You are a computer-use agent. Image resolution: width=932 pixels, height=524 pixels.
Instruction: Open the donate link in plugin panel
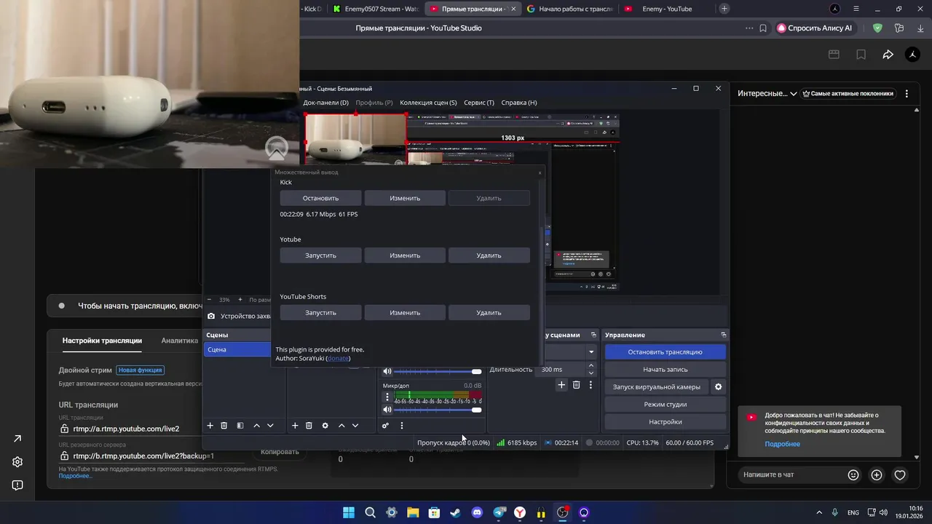pyautogui.click(x=338, y=358)
